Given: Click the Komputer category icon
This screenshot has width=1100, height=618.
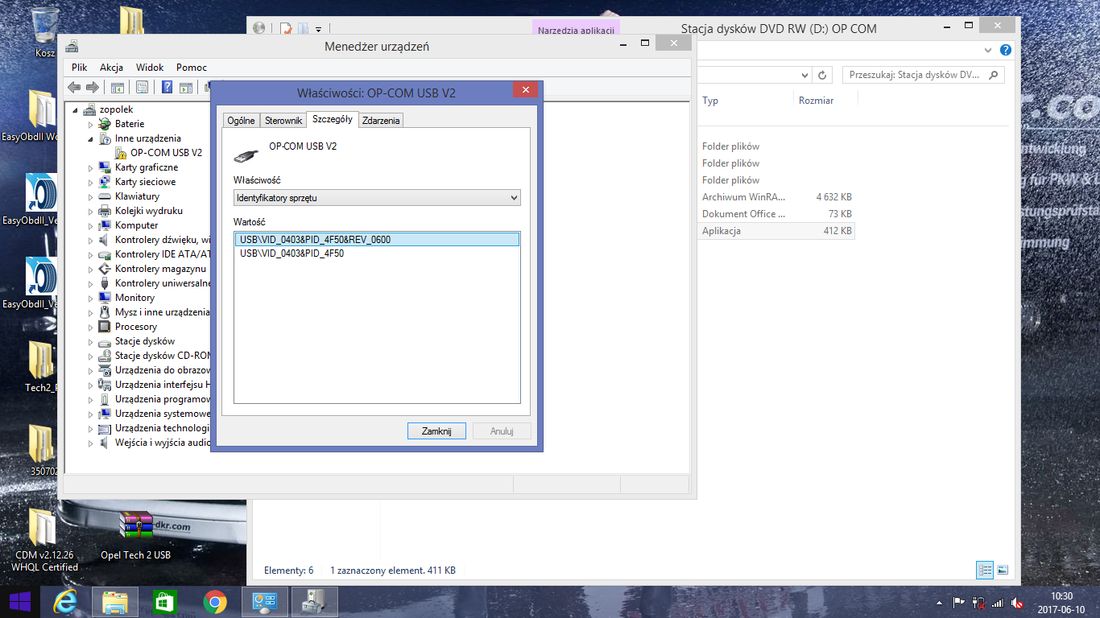Looking at the screenshot, I should 105,225.
